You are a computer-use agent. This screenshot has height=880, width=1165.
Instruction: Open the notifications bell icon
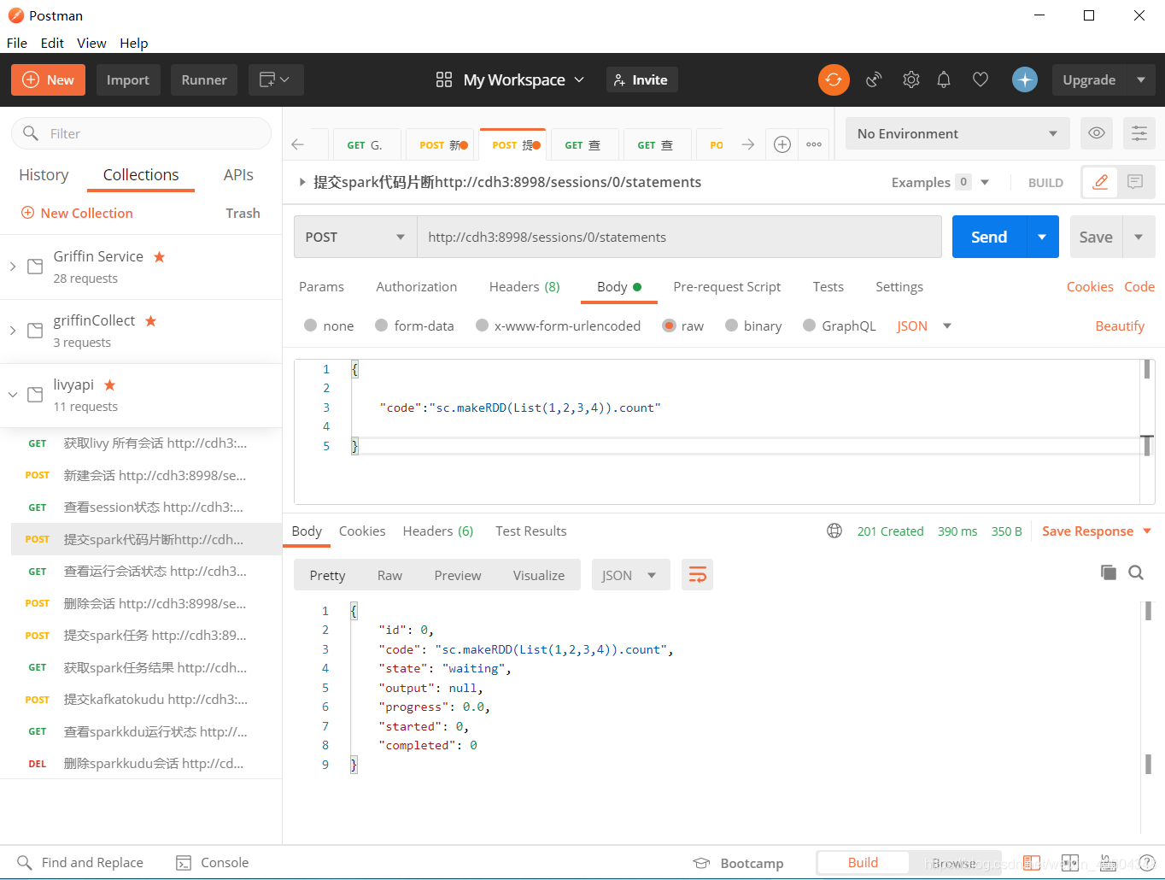point(944,79)
